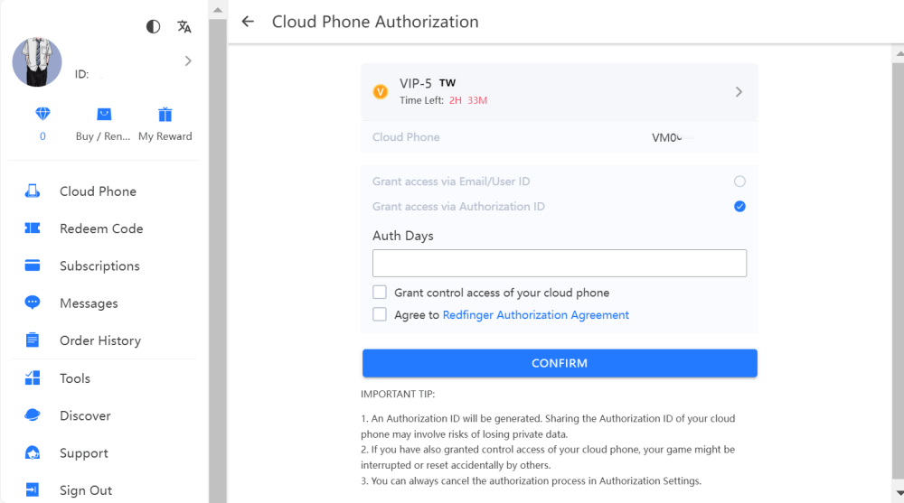The width and height of the screenshot is (904, 503).
Task: Click the Redeem Code ticket icon
Action: point(33,228)
